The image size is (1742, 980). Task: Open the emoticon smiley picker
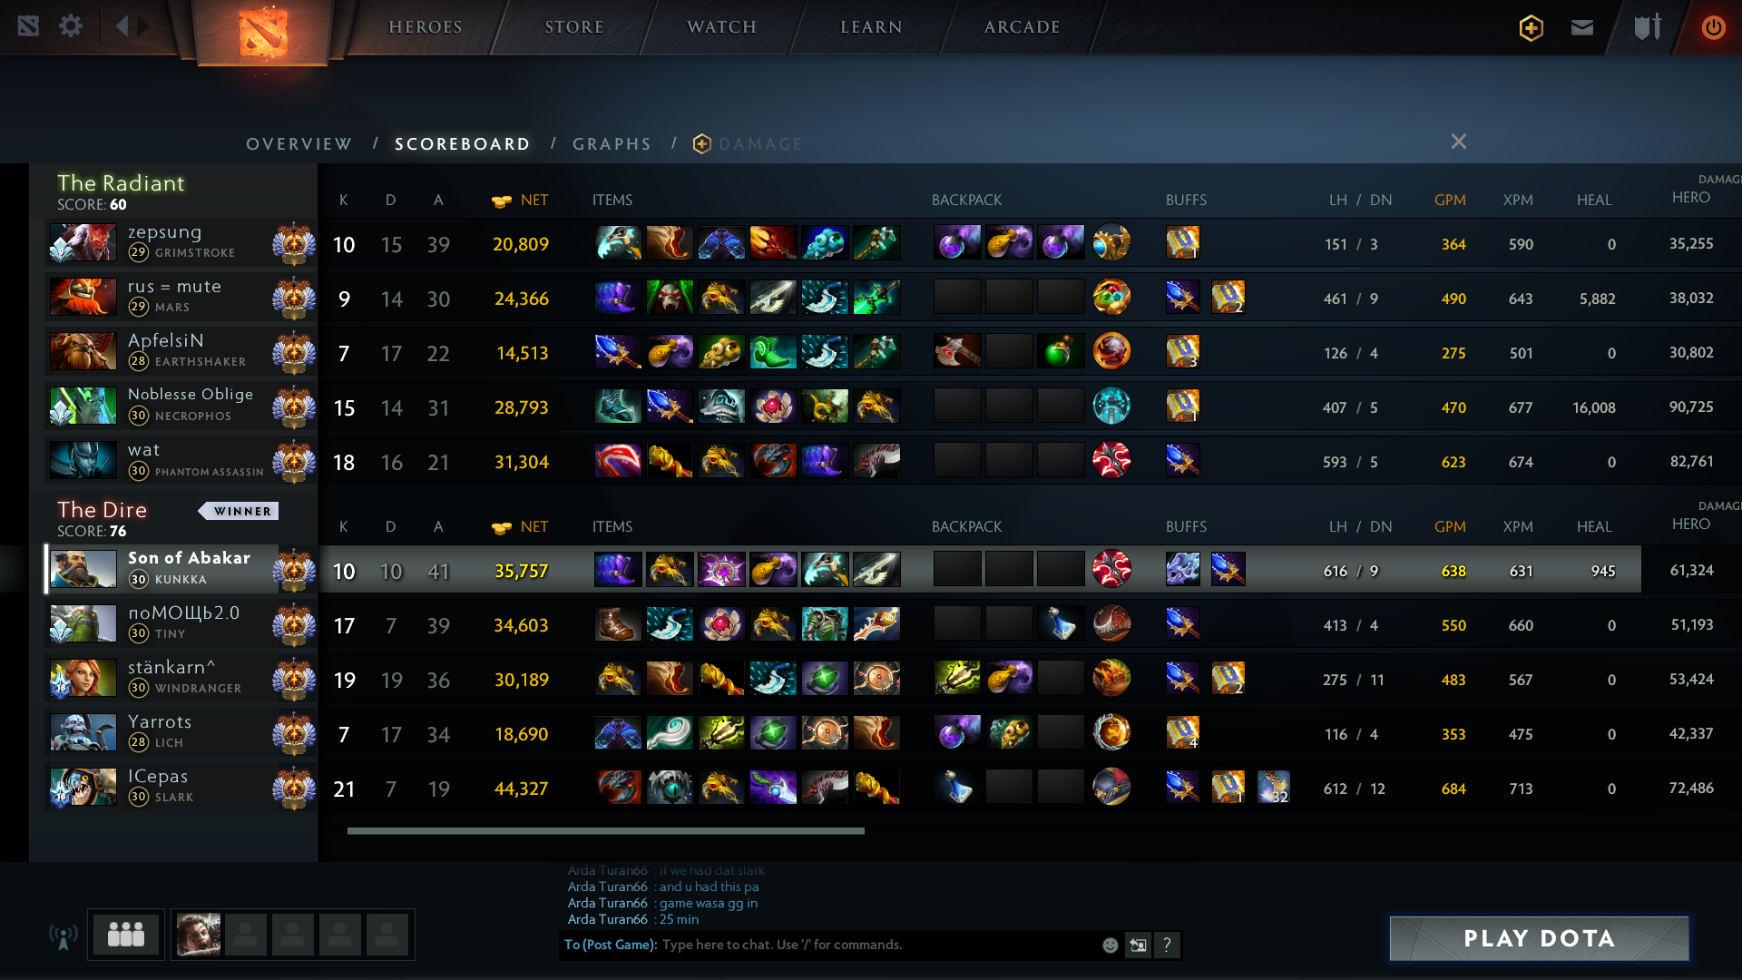[1110, 945]
